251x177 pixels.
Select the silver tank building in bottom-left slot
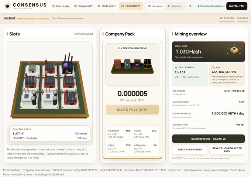(30, 98)
